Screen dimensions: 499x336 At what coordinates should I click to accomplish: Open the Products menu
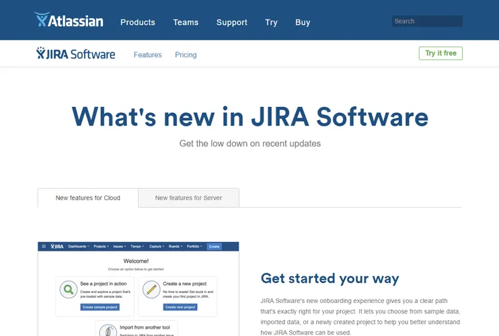tap(138, 22)
